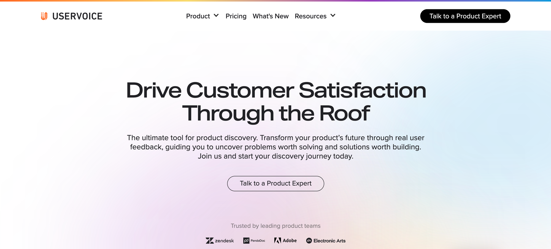Screen dimensions: 551x249
Task: Click the chevron next to Product
Action: coord(216,16)
